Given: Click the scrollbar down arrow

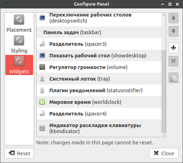Looking at the screenshot, I should point(164,135).
